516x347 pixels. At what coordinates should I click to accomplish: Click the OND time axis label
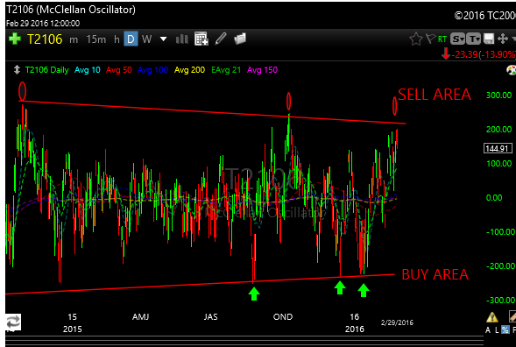283,316
